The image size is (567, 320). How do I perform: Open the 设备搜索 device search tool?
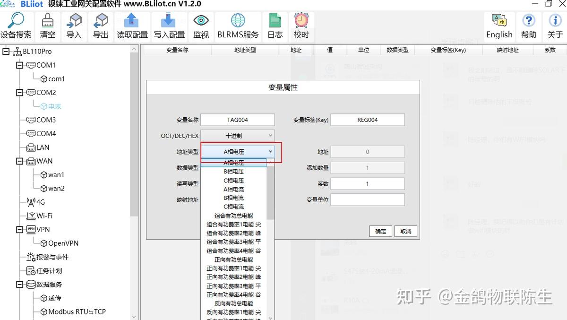(17, 26)
